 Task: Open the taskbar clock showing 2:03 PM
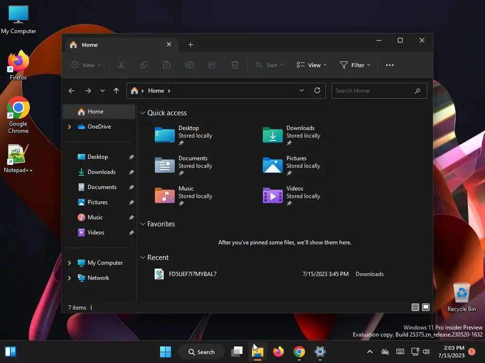click(451, 352)
